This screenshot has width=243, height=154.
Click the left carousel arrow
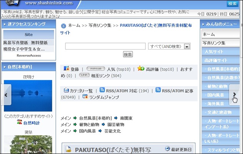(x=6, y=95)
